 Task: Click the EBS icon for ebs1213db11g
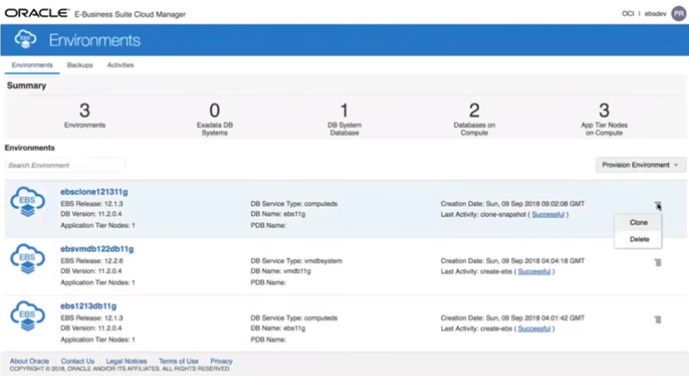(x=28, y=316)
